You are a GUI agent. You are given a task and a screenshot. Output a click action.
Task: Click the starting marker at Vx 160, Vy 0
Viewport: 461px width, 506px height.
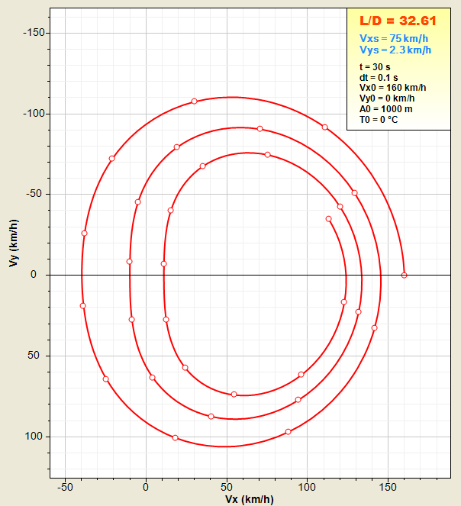[x=404, y=275]
